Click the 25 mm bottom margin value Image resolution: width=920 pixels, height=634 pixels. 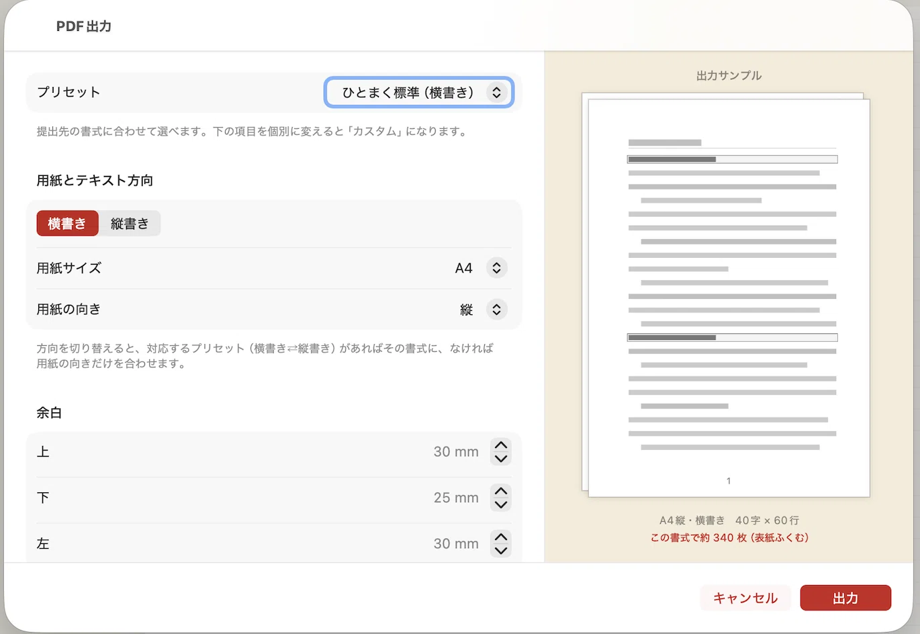tap(456, 498)
